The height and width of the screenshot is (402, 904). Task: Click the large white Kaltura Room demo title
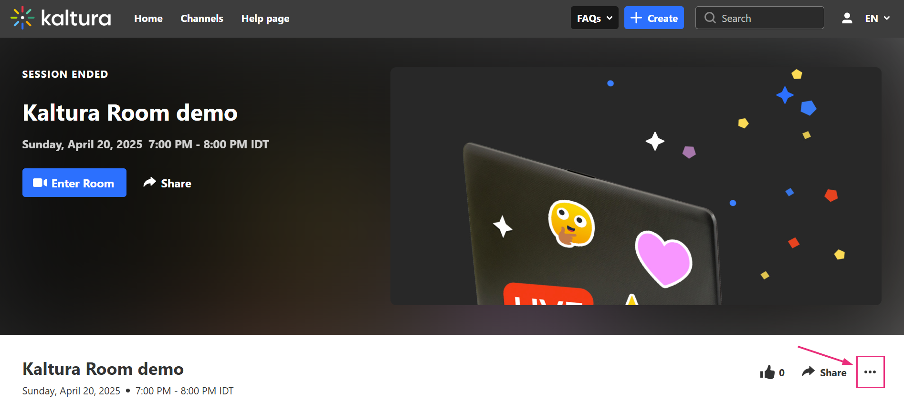(x=130, y=113)
